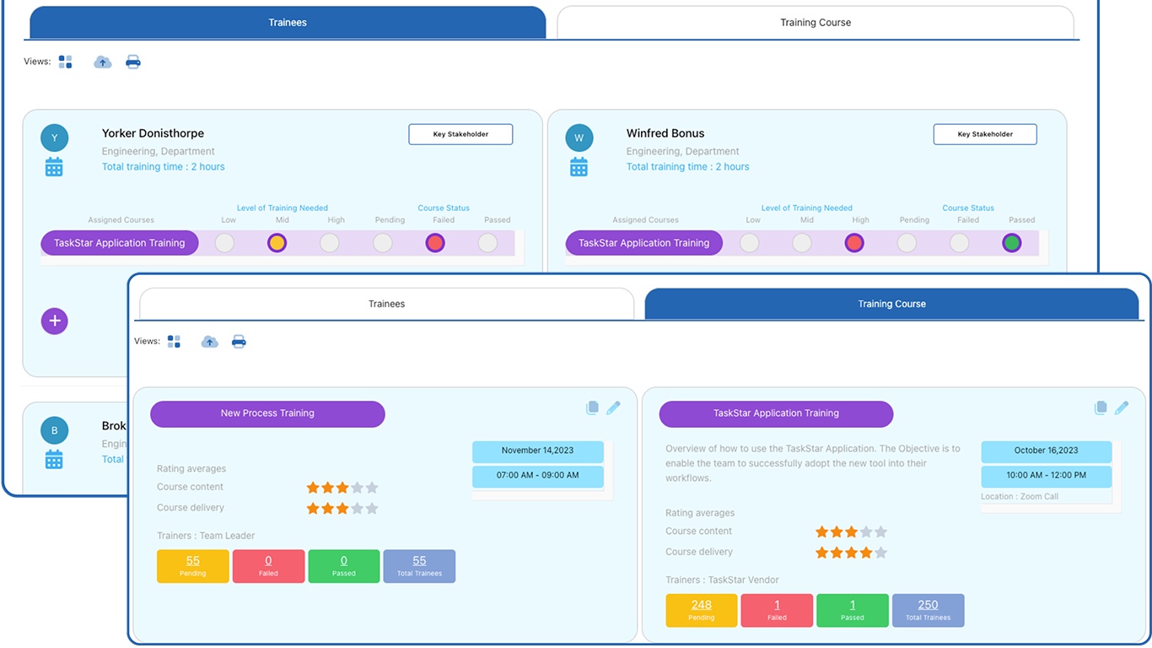Screen dimensions: 1152x648
Task: Click Key Stakeholder button for Yorker Donisthorpe
Action: [460, 134]
